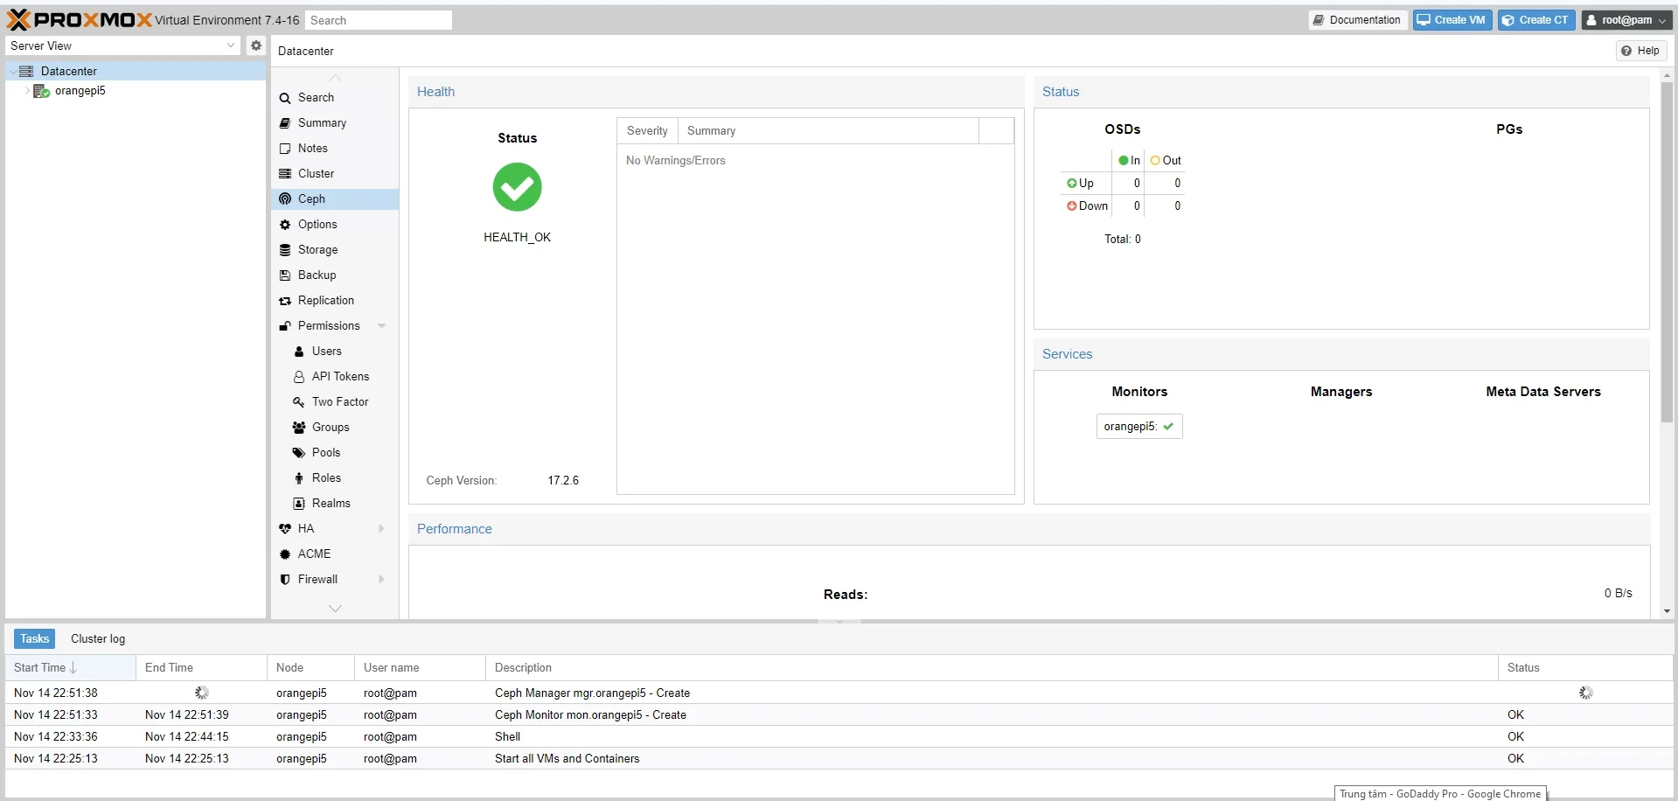The height and width of the screenshot is (801, 1678).
Task: Click the User name column header
Action: (420, 668)
